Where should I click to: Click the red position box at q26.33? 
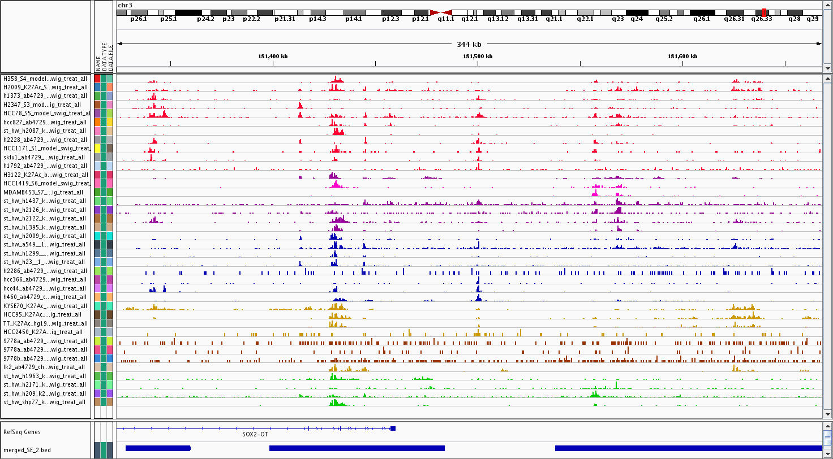[x=765, y=12]
